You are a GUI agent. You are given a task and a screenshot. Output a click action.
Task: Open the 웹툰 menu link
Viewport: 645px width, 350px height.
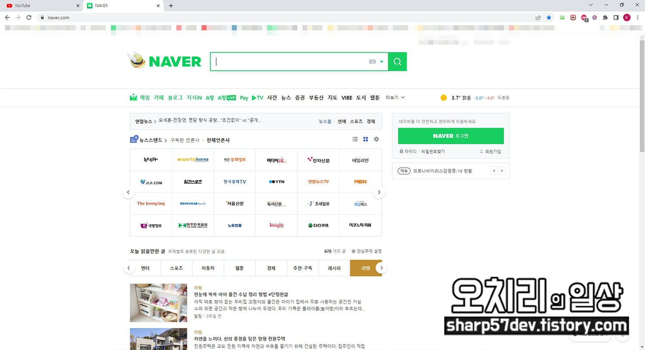pyautogui.click(x=375, y=98)
